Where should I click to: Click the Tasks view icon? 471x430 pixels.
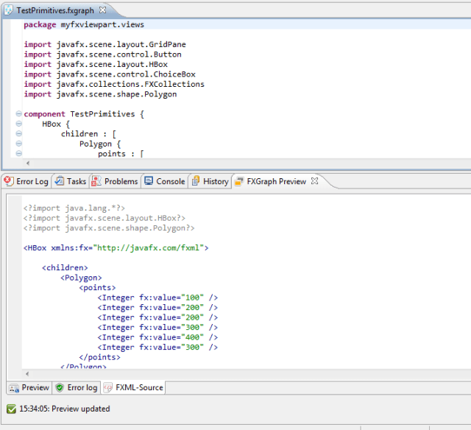point(60,181)
